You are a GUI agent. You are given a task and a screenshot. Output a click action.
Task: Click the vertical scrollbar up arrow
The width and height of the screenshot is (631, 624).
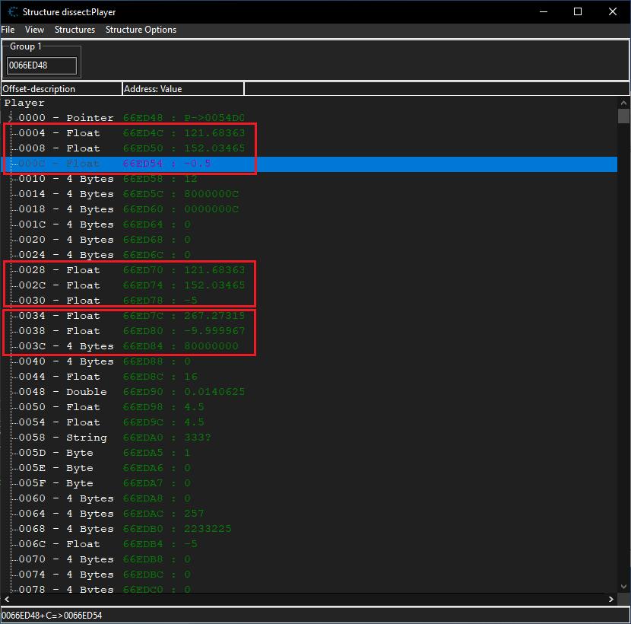[623, 103]
